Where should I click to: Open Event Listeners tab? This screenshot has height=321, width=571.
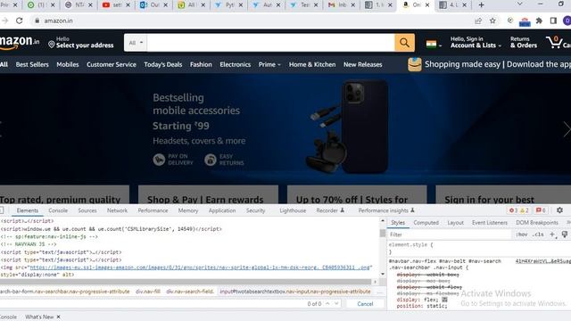(x=490, y=222)
